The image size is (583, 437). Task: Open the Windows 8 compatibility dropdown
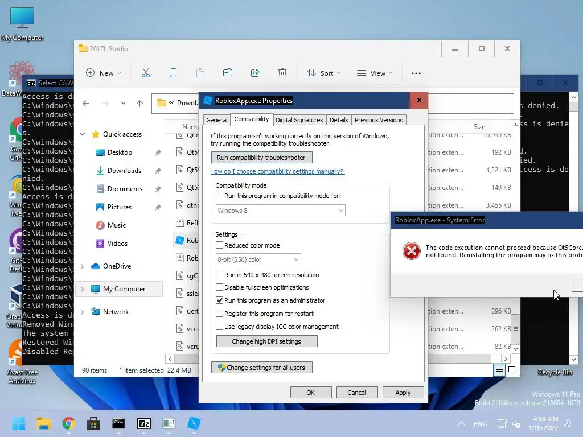(x=280, y=211)
